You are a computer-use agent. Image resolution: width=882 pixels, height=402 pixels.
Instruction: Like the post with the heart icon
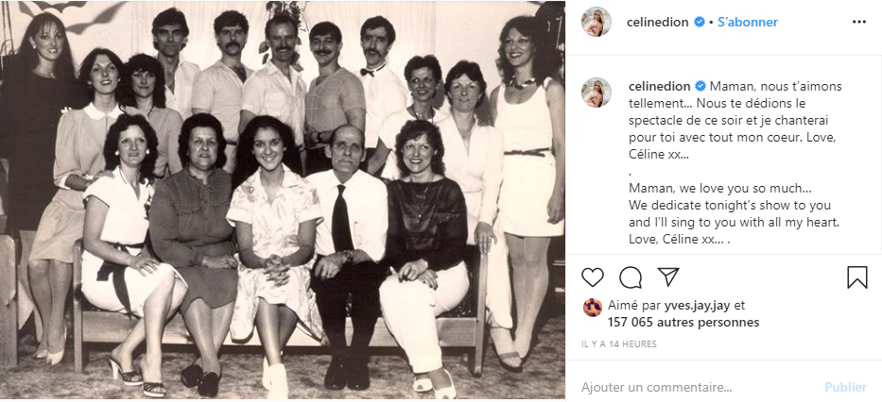593,277
